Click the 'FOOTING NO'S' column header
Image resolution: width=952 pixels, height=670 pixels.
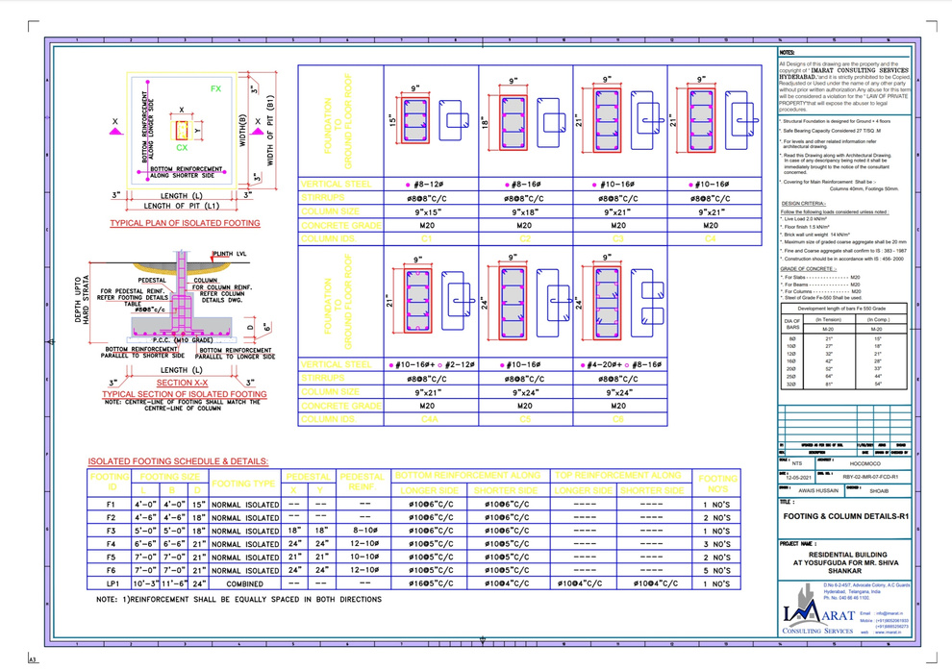(x=717, y=484)
